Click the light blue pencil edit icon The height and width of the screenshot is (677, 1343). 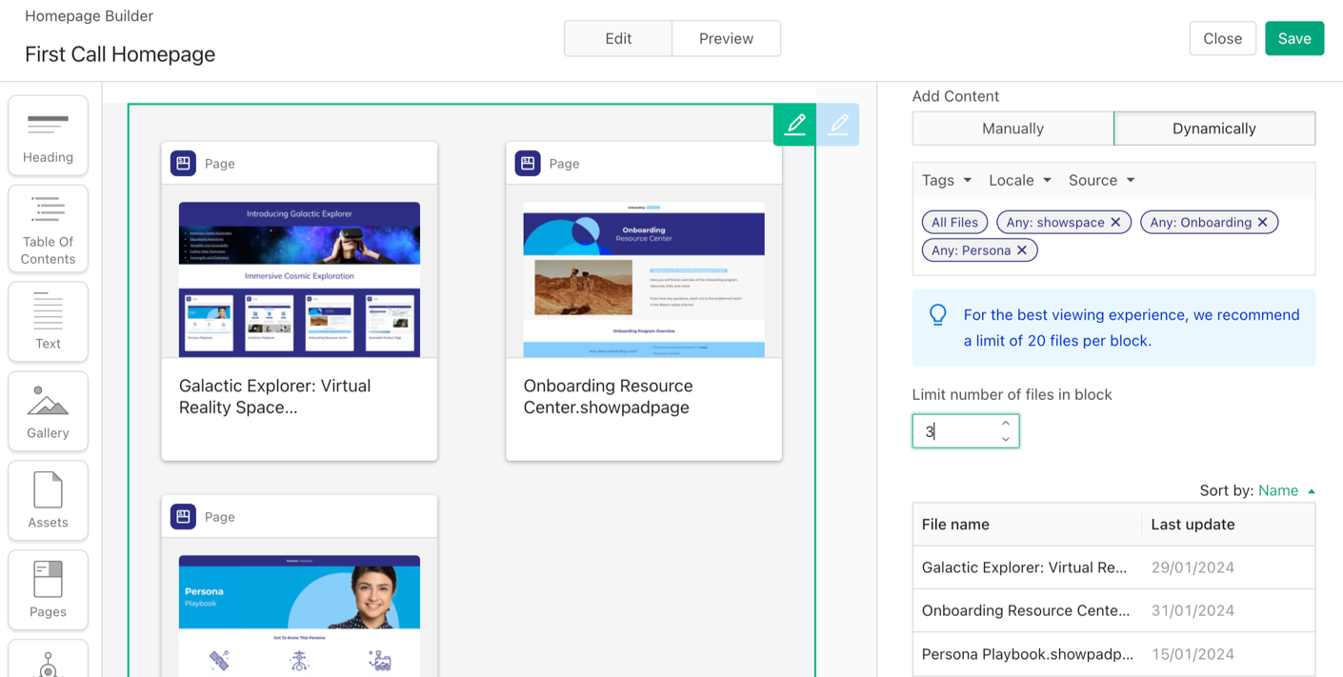[838, 125]
